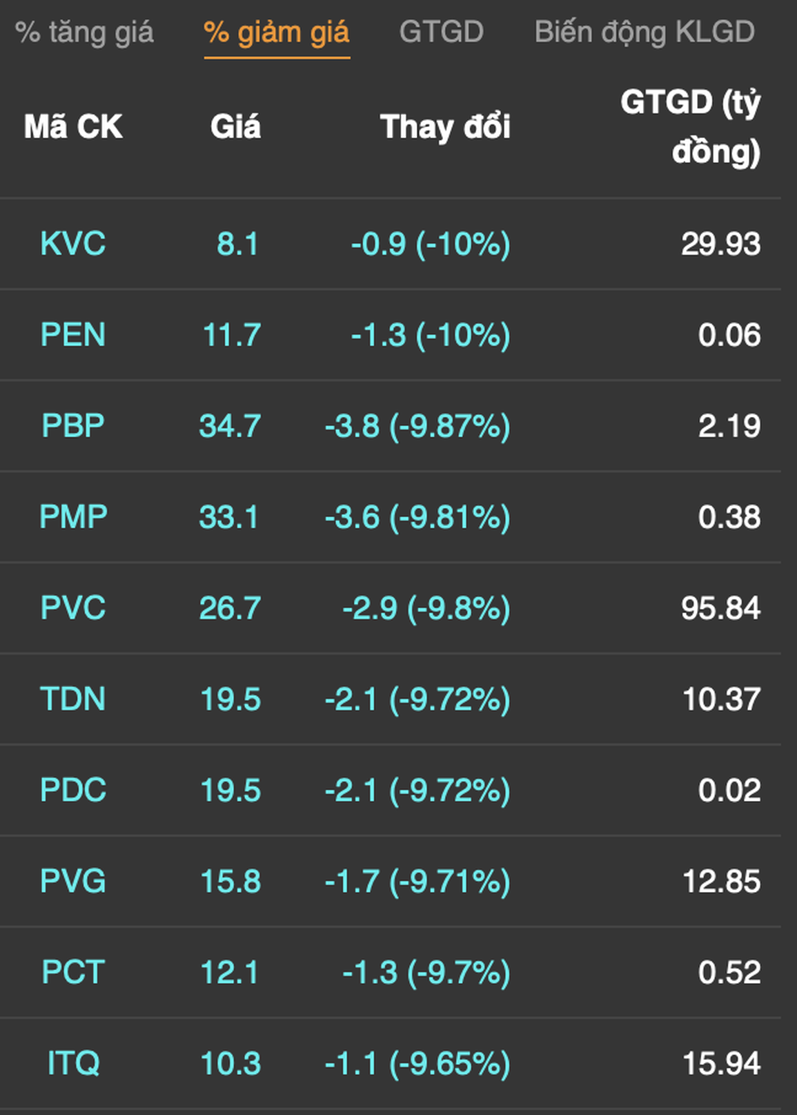Open the PEN stock ticker

[73, 335]
